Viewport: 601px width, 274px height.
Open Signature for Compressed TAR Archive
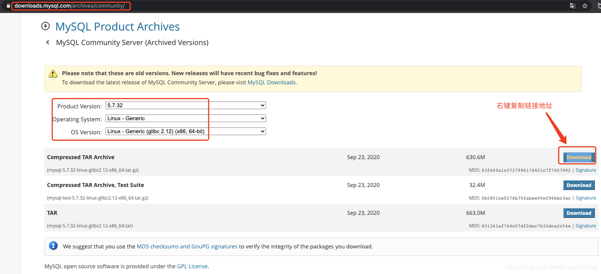click(x=586, y=170)
